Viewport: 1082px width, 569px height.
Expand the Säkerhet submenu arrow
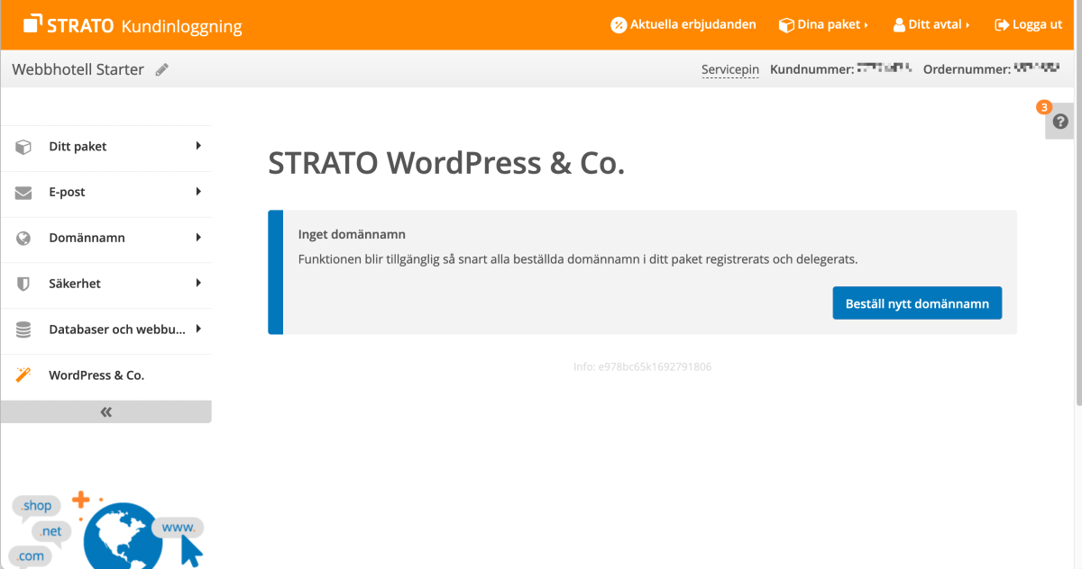click(x=198, y=283)
